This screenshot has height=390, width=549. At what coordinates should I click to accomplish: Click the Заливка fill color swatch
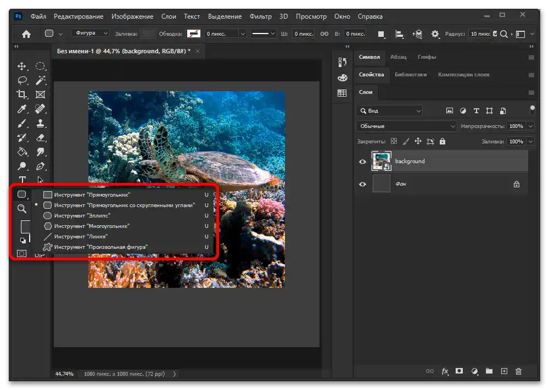(148, 34)
